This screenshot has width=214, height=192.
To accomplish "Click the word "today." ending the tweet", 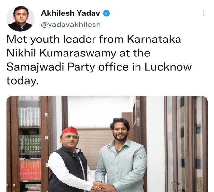I will point(23,81).
